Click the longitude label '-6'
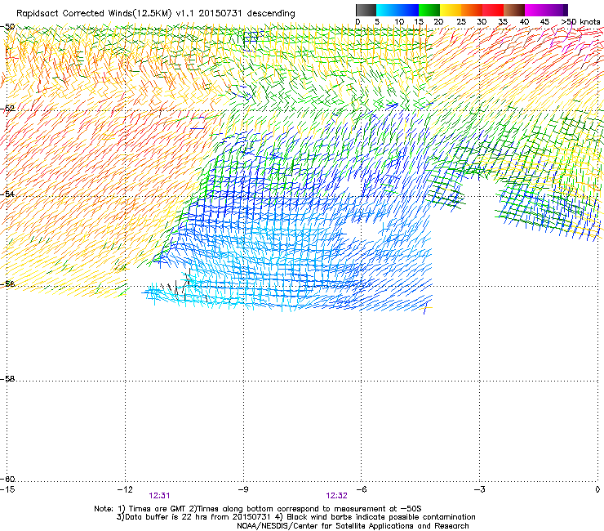604x531 pixels. click(361, 489)
